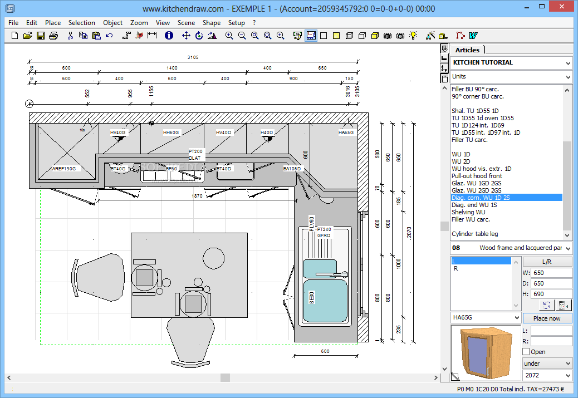Select the dimension measurement tool icon
The width and height of the screenshot is (578, 398).
pos(151,36)
